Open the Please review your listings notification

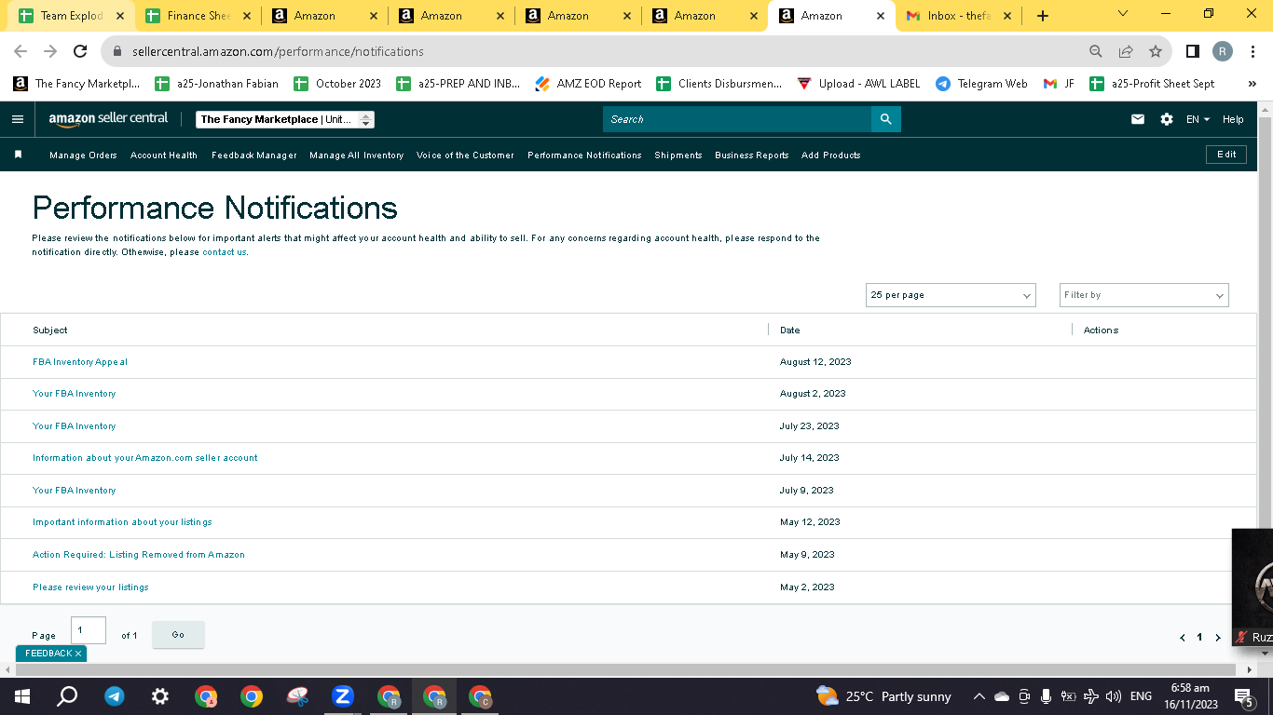point(90,587)
